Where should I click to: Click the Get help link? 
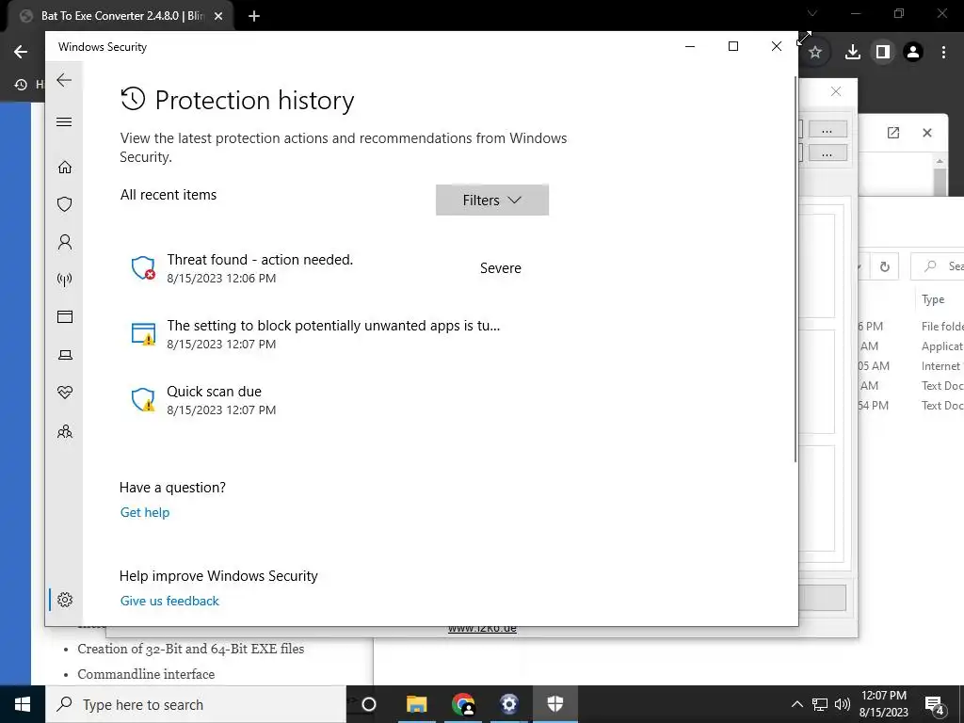point(144,512)
